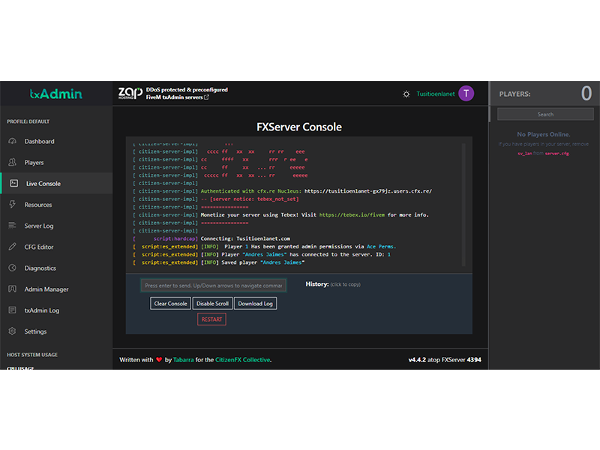This screenshot has width=600, height=450.
Task: Click the players Search field
Action: click(545, 114)
